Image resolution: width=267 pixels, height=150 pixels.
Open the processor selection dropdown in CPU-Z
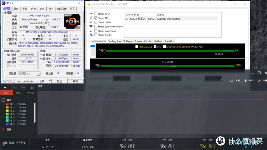[29, 74]
